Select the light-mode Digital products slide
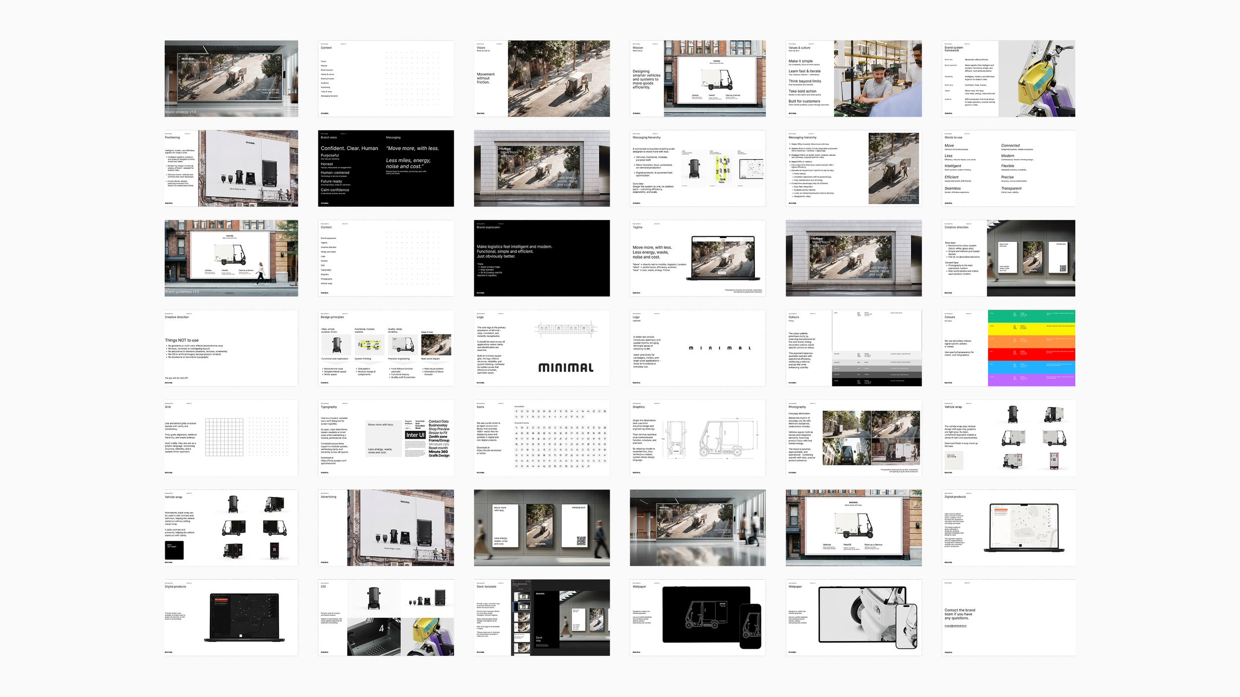This screenshot has width=1240, height=697. (x=1008, y=527)
